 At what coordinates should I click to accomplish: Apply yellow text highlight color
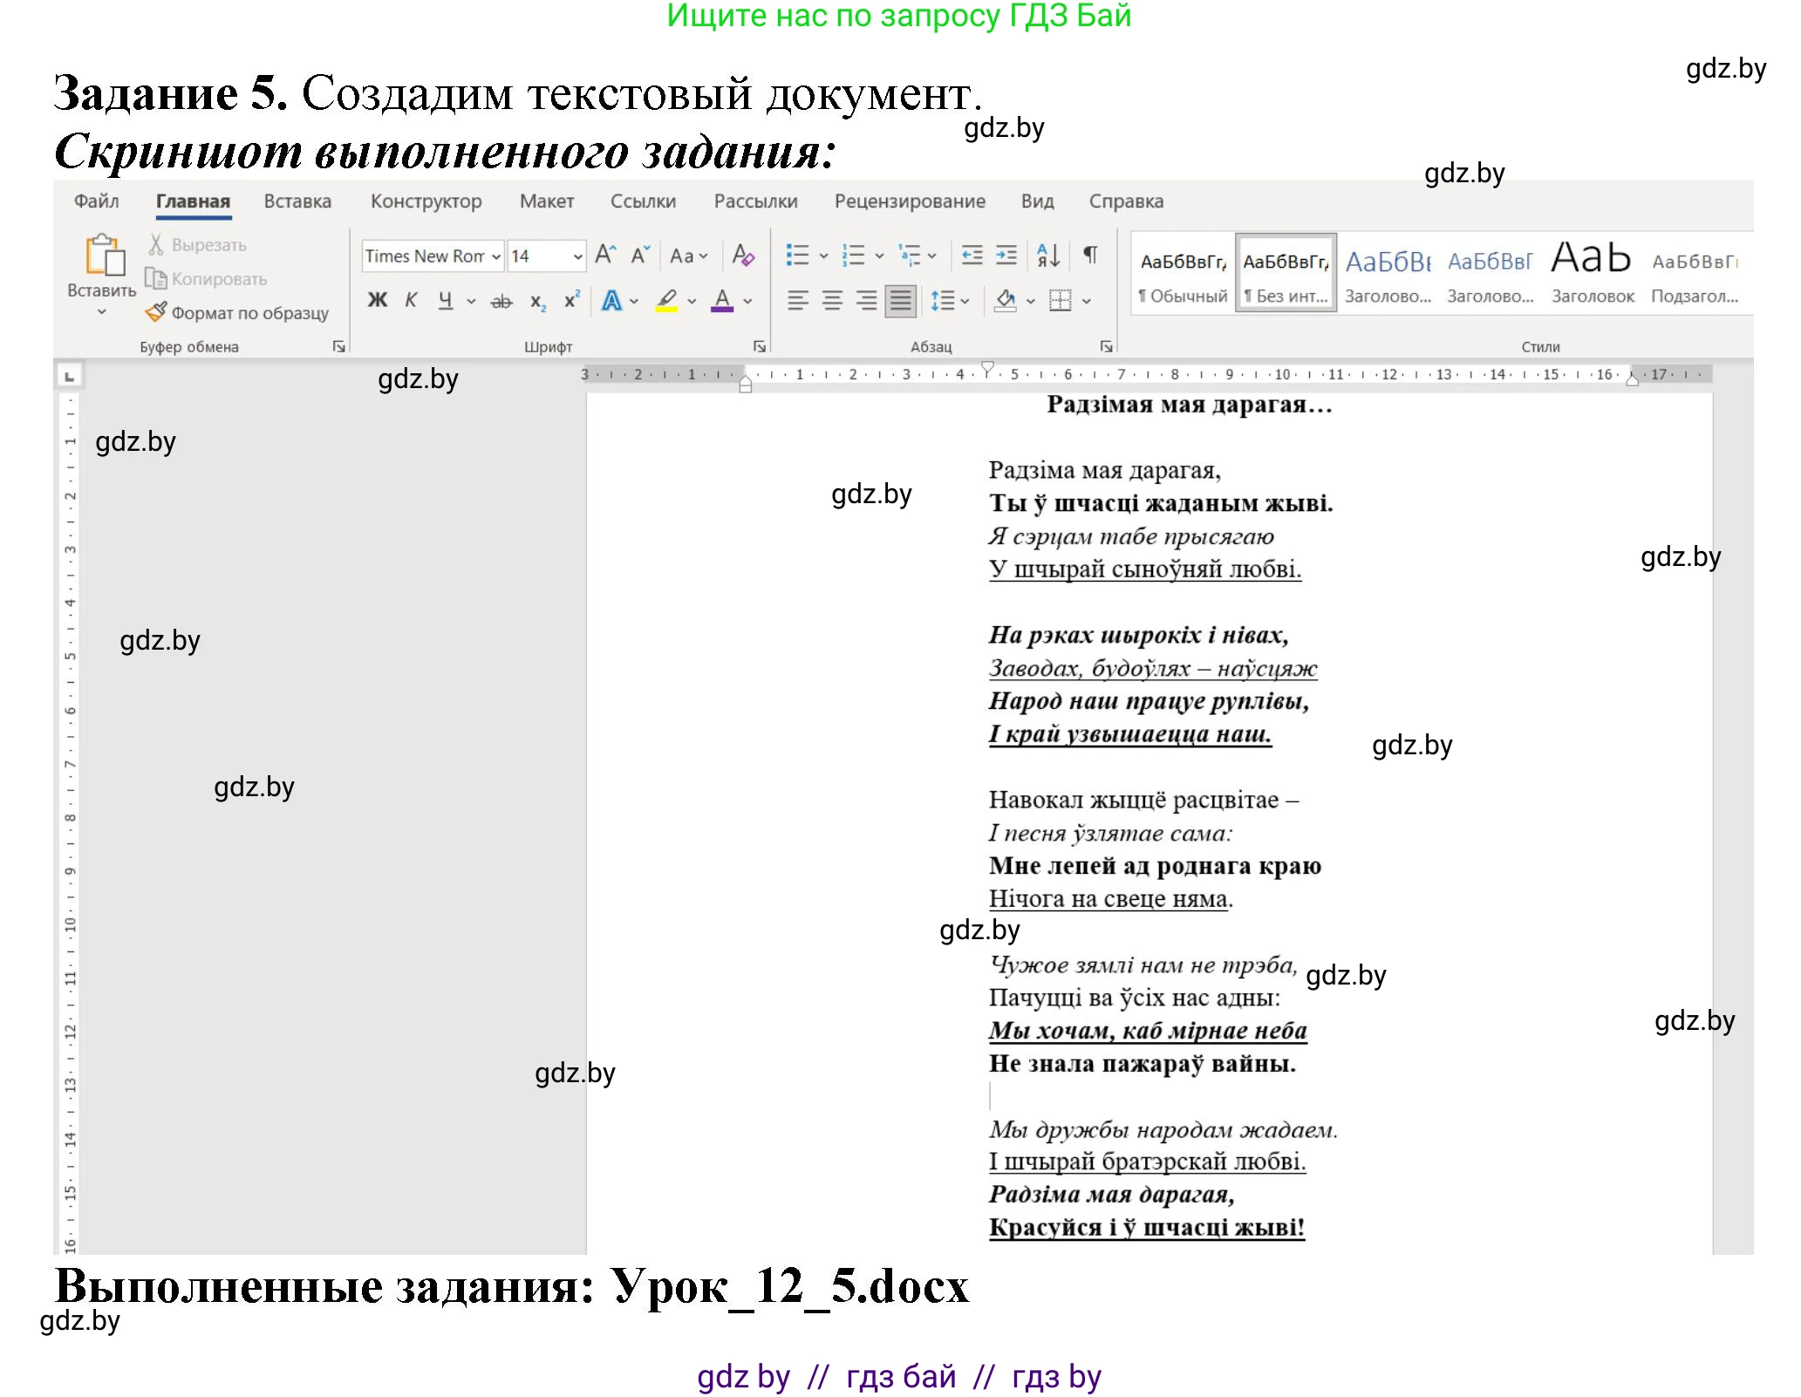[666, 301]
